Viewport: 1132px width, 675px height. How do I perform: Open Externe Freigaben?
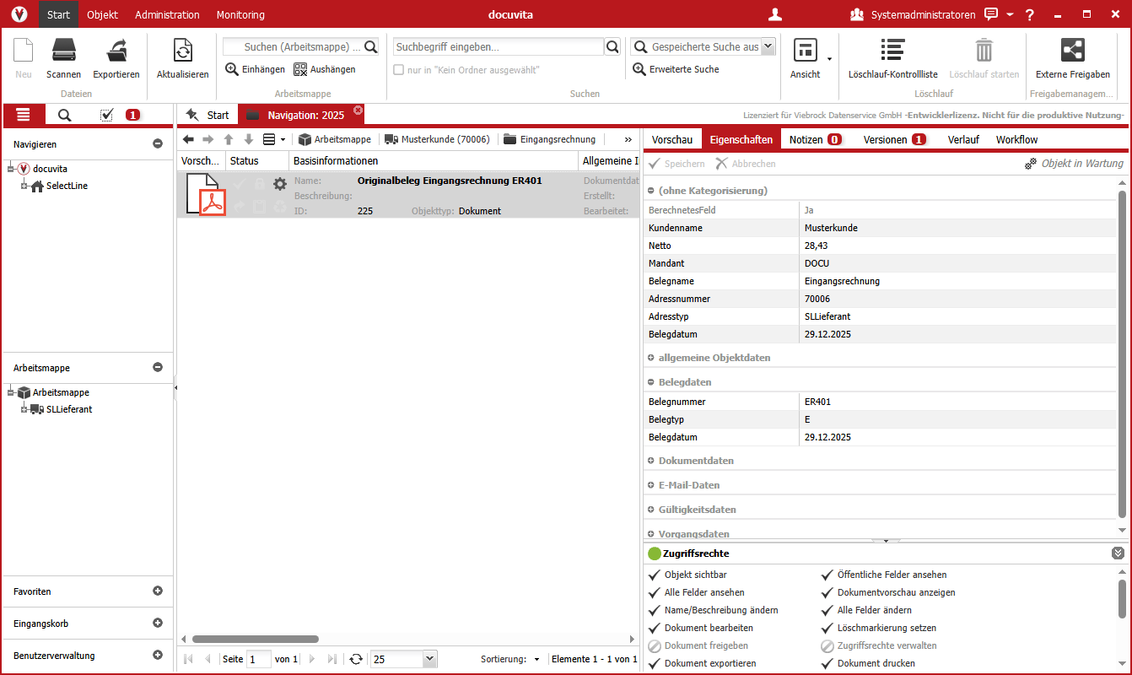[x=1072, y=55]
